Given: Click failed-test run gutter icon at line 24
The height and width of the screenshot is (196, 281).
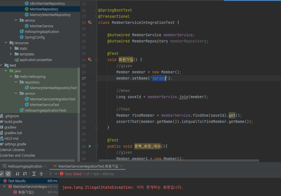Looking at the screenshot, I should tap(90, 60).
